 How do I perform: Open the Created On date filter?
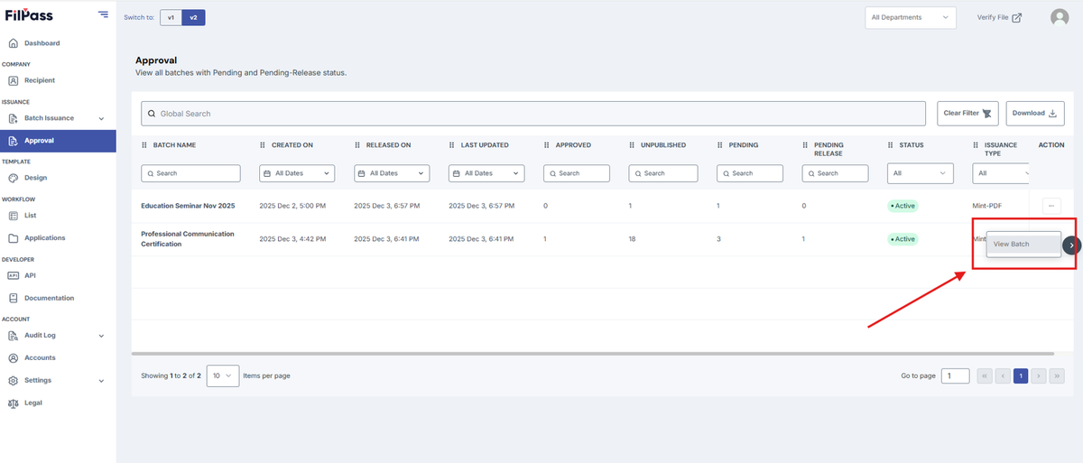pyautogui.click(x=297, y=173)
